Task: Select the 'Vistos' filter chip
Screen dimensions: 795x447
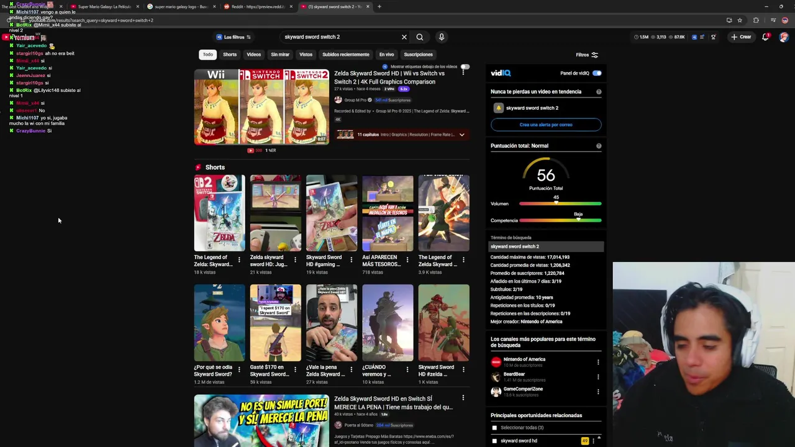Action: (306, 55)
